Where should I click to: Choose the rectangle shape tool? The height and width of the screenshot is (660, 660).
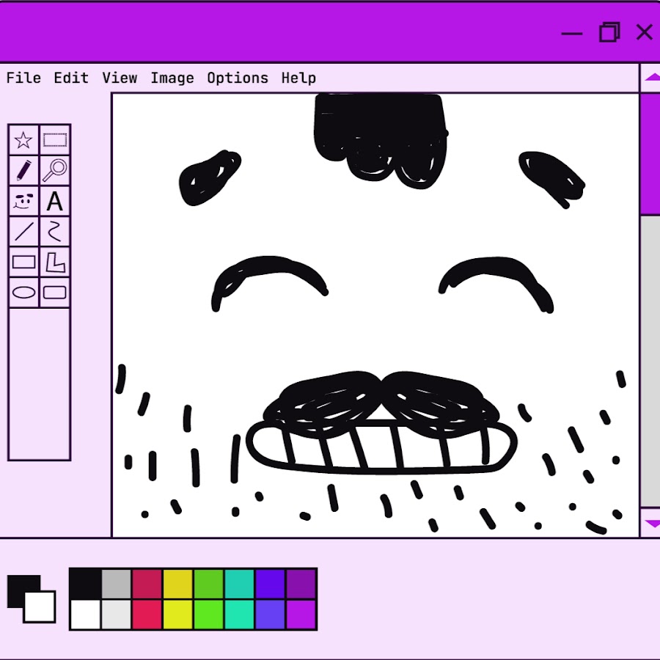(x=23, y=262)
